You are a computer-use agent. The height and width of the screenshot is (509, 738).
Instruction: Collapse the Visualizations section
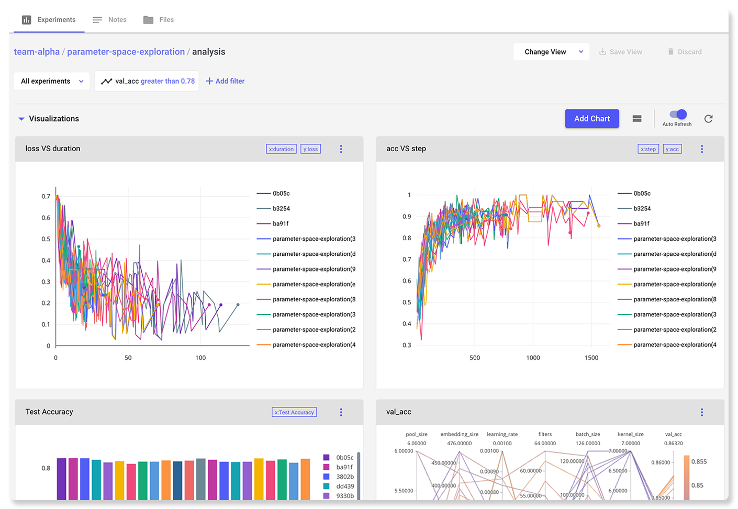(x=21, y=119)
